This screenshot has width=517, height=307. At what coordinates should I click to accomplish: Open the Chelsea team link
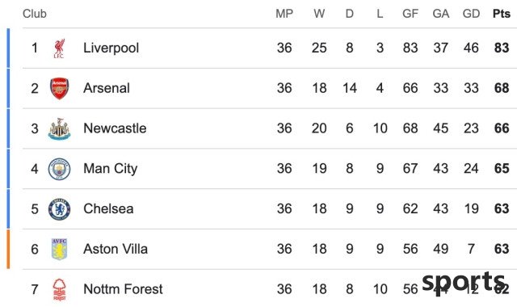click(108, 208)
